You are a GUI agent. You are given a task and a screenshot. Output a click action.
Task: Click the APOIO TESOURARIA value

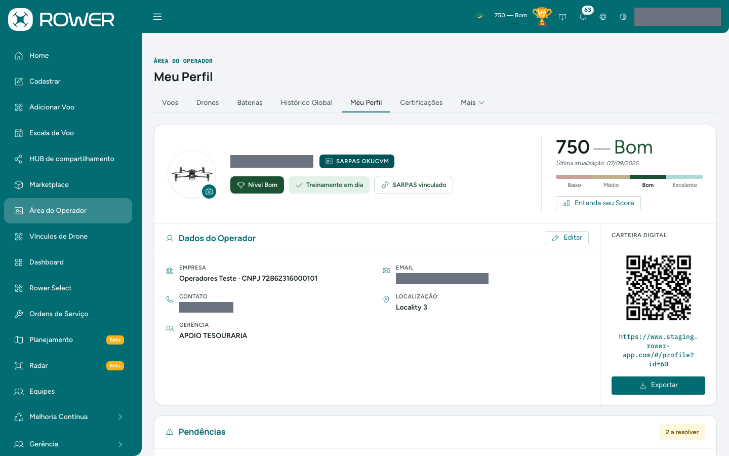tap(213, 336)
